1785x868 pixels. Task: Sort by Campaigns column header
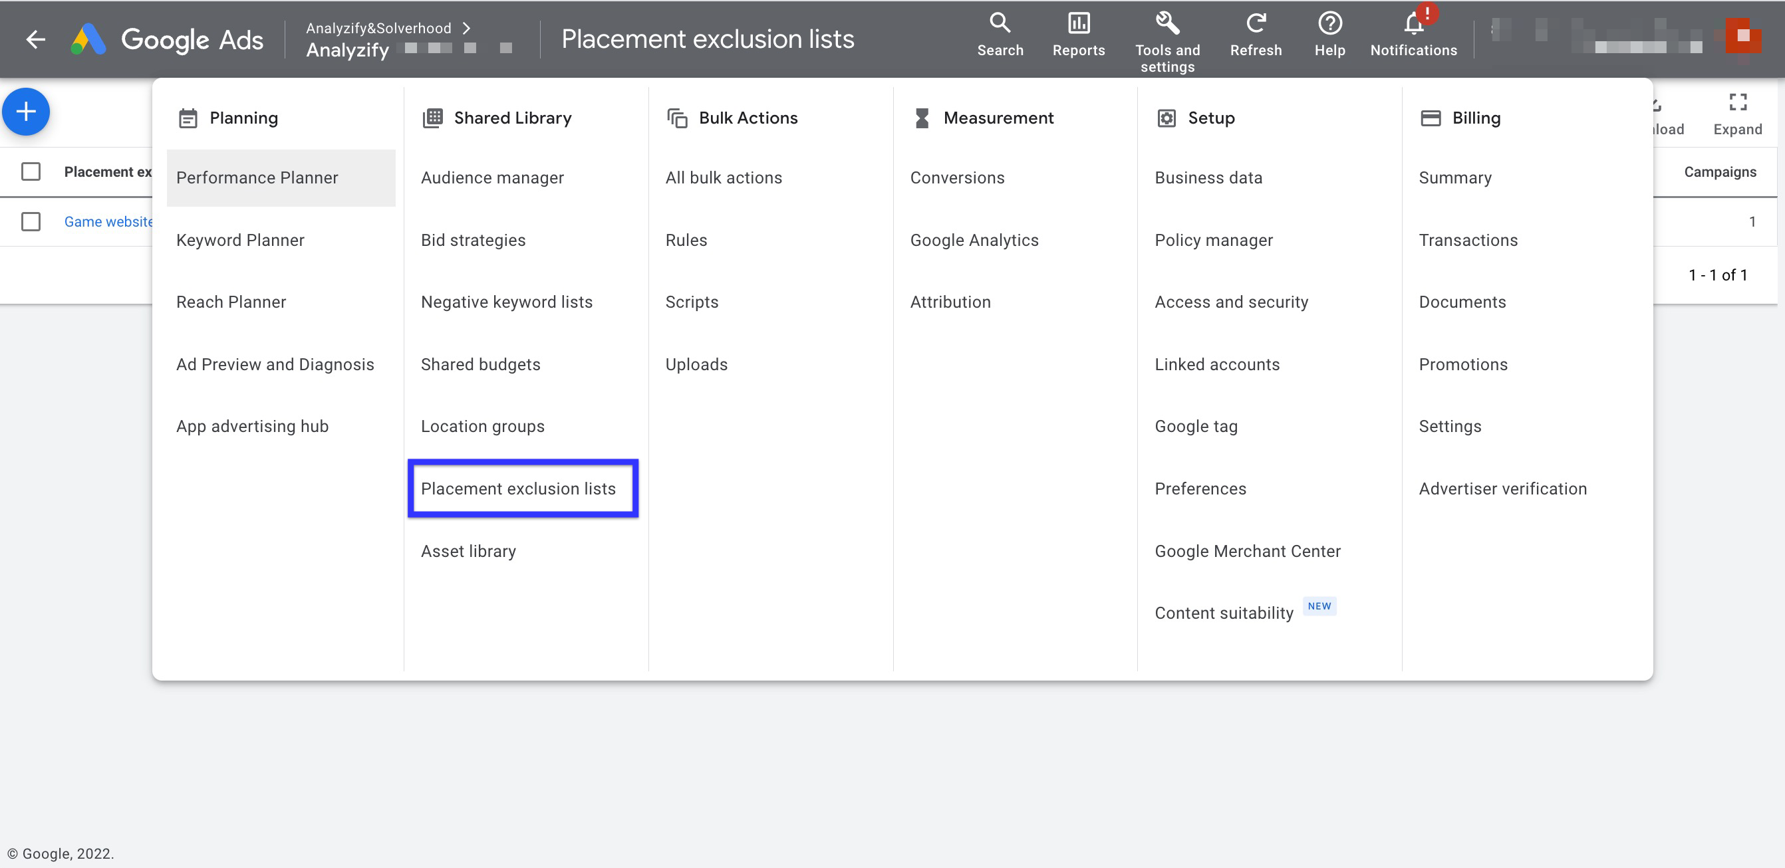[x=1720, y=171]
